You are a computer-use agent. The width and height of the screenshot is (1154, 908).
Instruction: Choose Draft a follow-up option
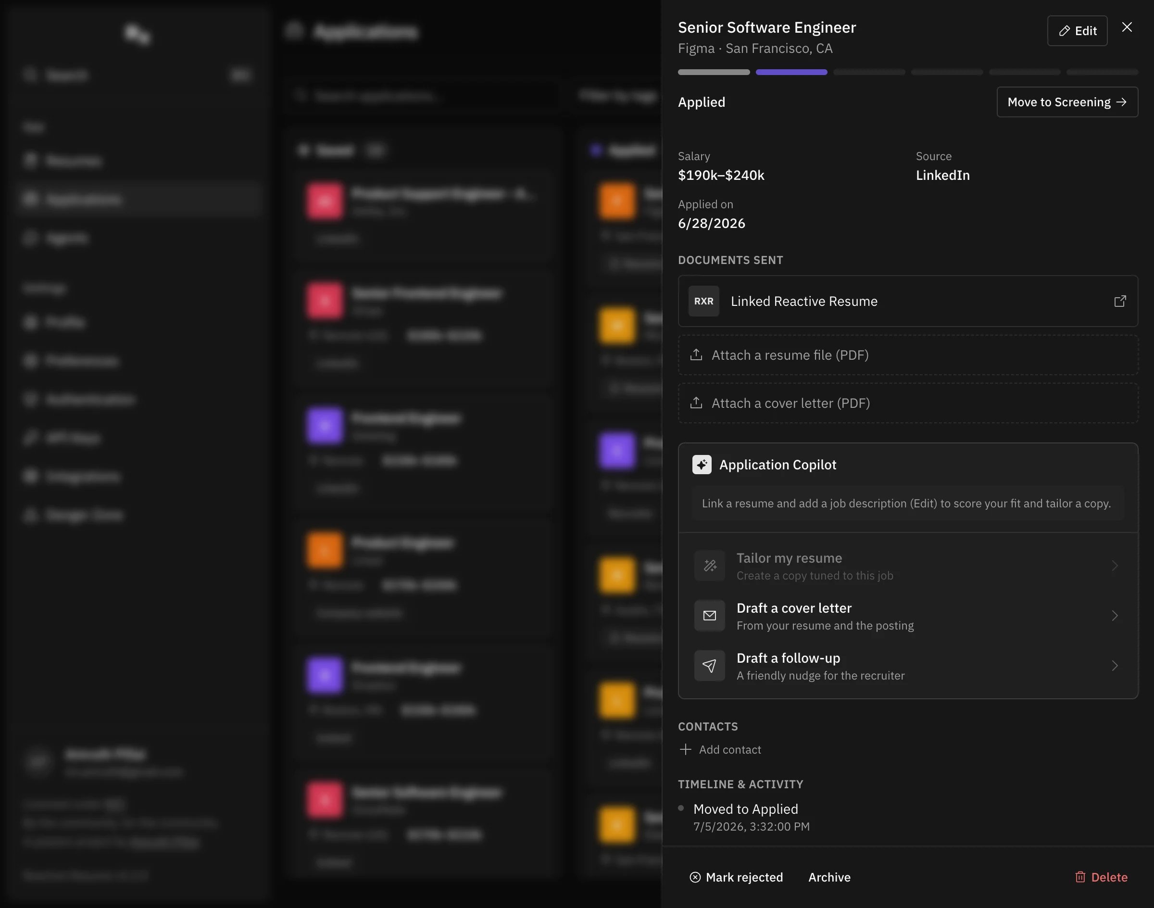(907, 666)
